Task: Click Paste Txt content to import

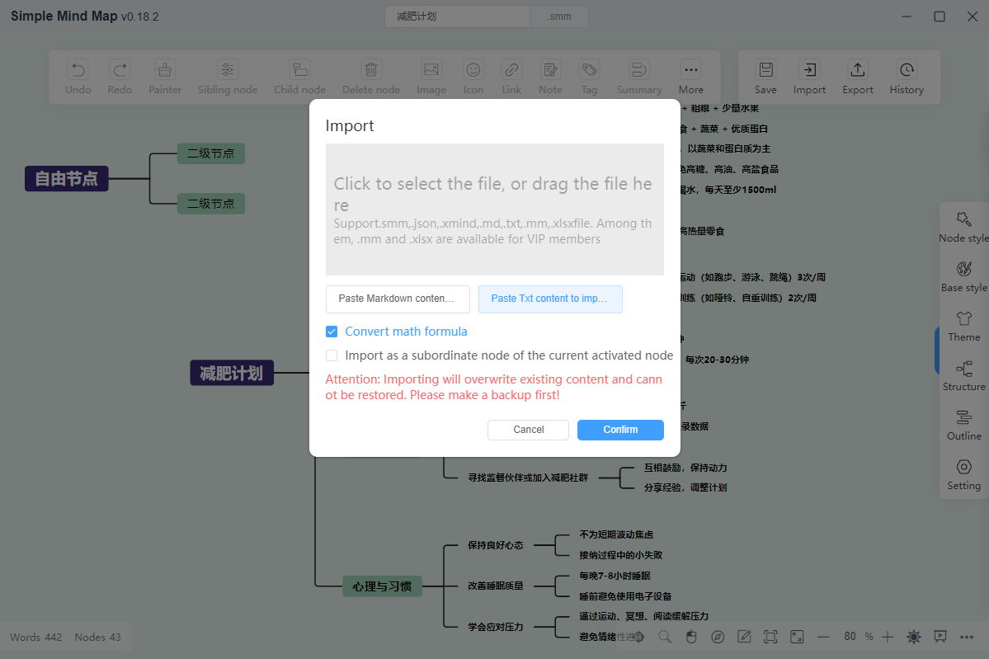Action: pos(550,299)
